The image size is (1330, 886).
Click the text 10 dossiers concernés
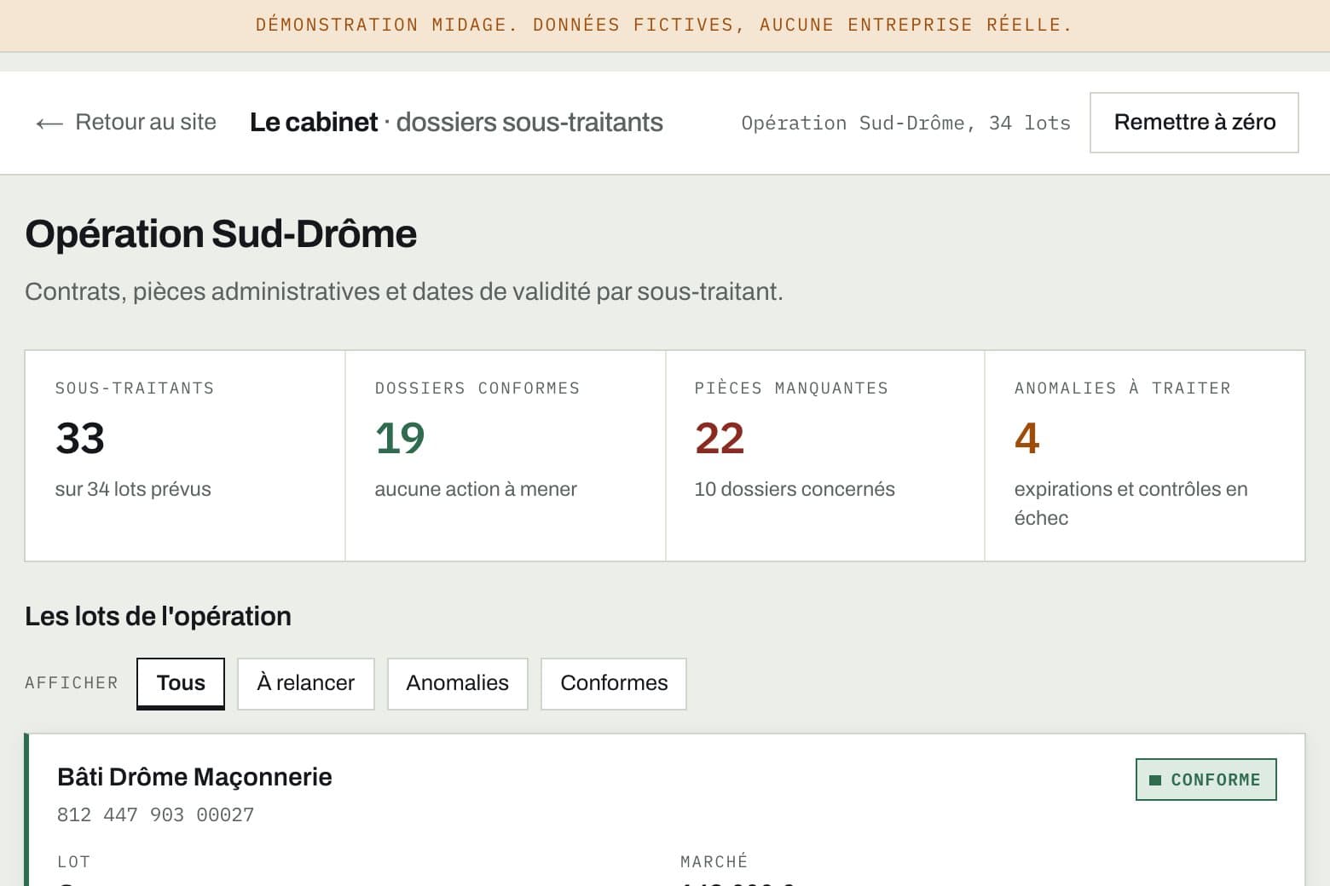[795, 490]
